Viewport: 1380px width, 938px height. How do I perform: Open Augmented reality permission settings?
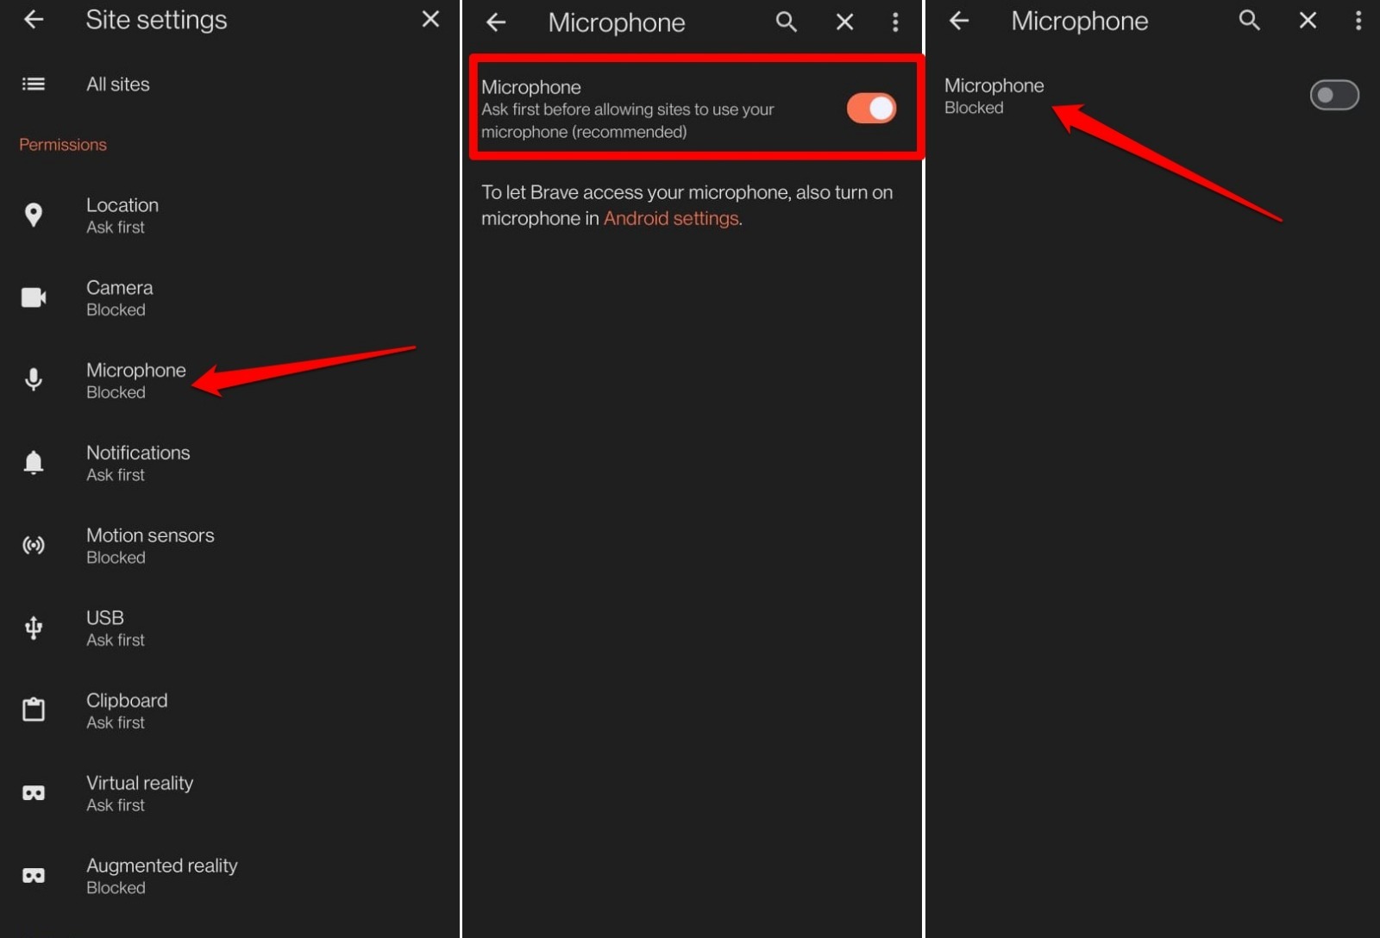[229, 876]
